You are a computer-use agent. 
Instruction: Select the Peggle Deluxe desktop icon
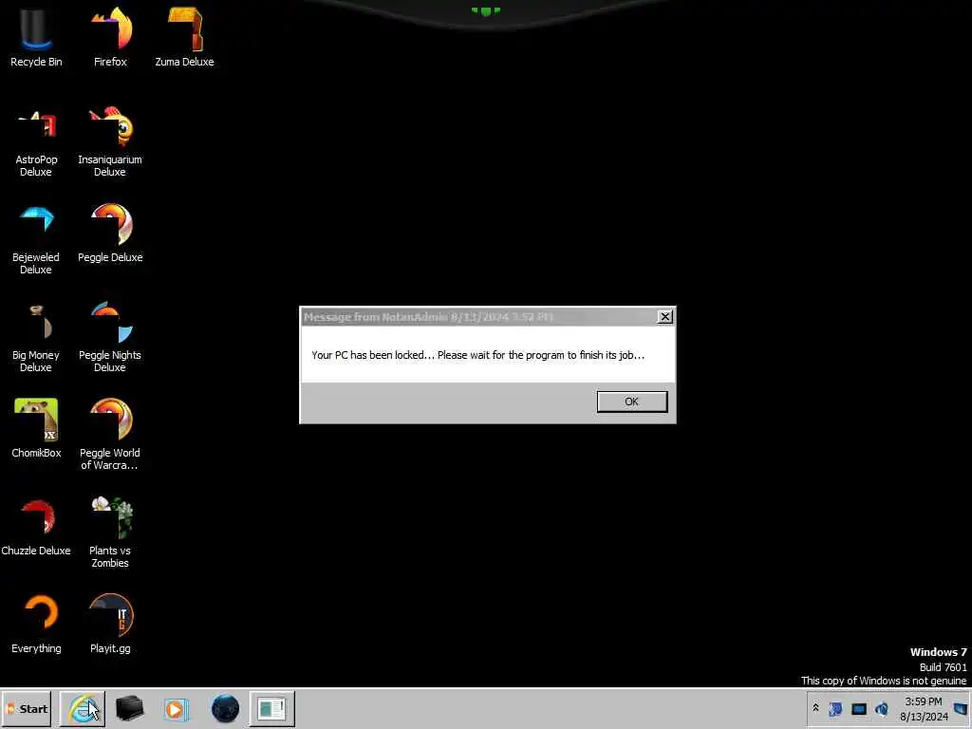110,234
